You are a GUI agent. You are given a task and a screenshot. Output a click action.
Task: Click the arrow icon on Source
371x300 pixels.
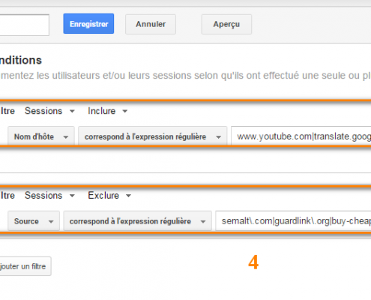[51, 221]
